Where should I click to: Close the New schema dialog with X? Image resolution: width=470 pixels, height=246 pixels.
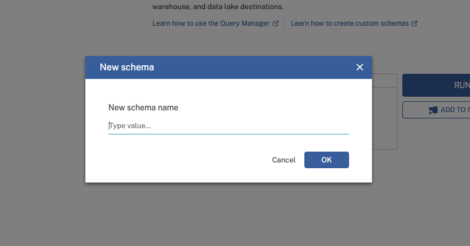point(360,68)
